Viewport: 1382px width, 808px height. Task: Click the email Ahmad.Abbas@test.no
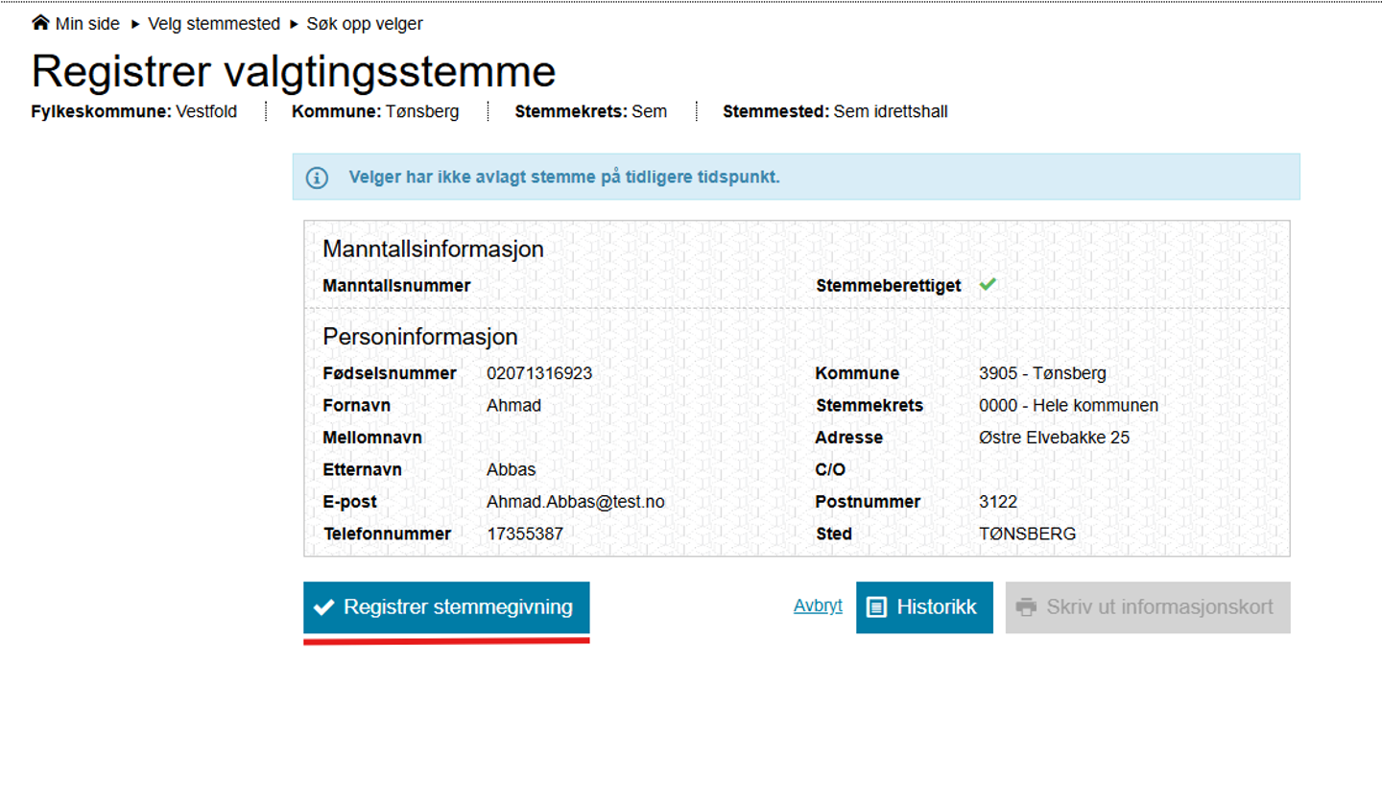[x=575, y=502]
